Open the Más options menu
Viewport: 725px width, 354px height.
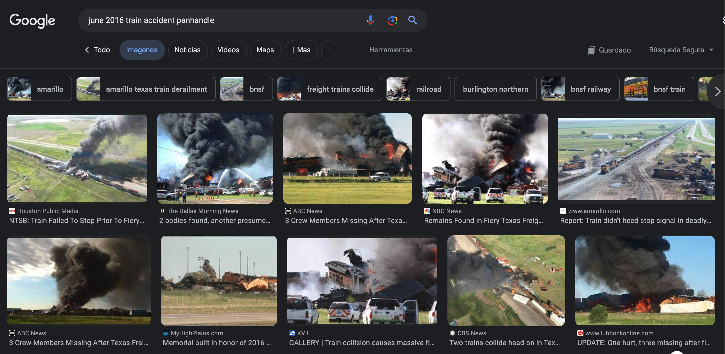tap(301, 50)
